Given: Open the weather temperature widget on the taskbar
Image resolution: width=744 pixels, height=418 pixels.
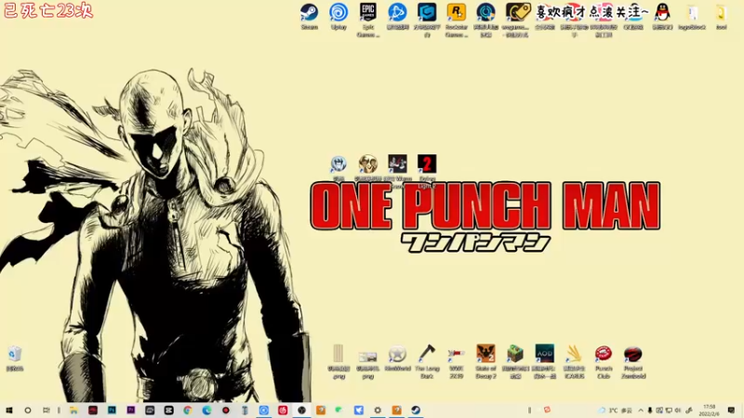Looking at the screenshot, I should coord(615,411).
